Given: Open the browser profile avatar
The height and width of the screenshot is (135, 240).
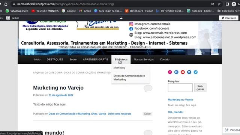Looking at the screenshot, I should 234,4.
